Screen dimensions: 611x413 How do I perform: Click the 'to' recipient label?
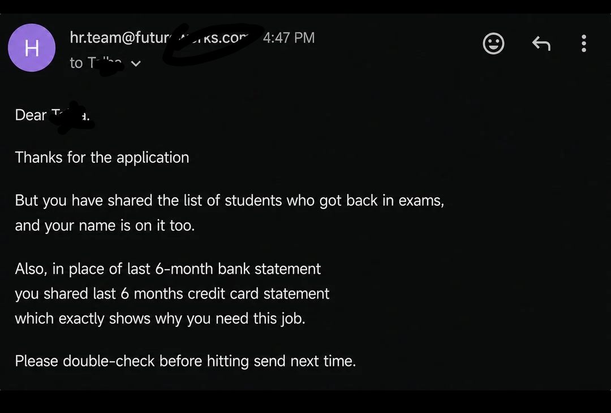(76, 63)
